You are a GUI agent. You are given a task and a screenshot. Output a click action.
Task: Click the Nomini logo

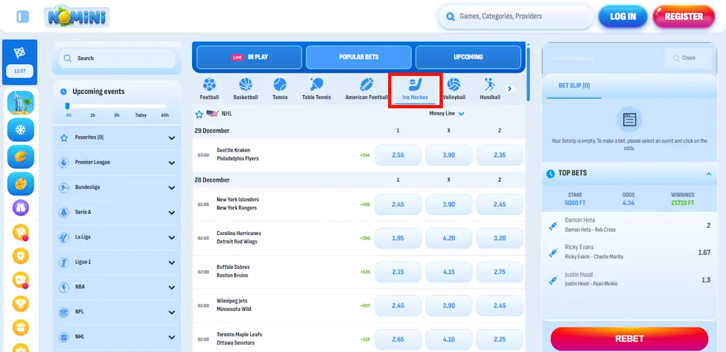77,17
